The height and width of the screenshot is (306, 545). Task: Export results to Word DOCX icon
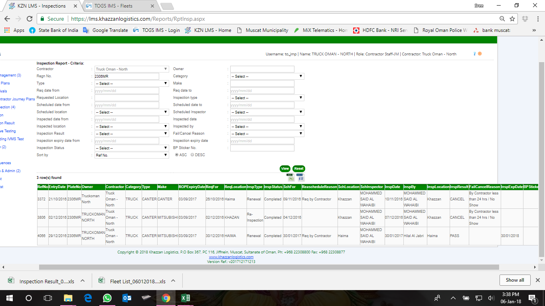click(300, 177)
